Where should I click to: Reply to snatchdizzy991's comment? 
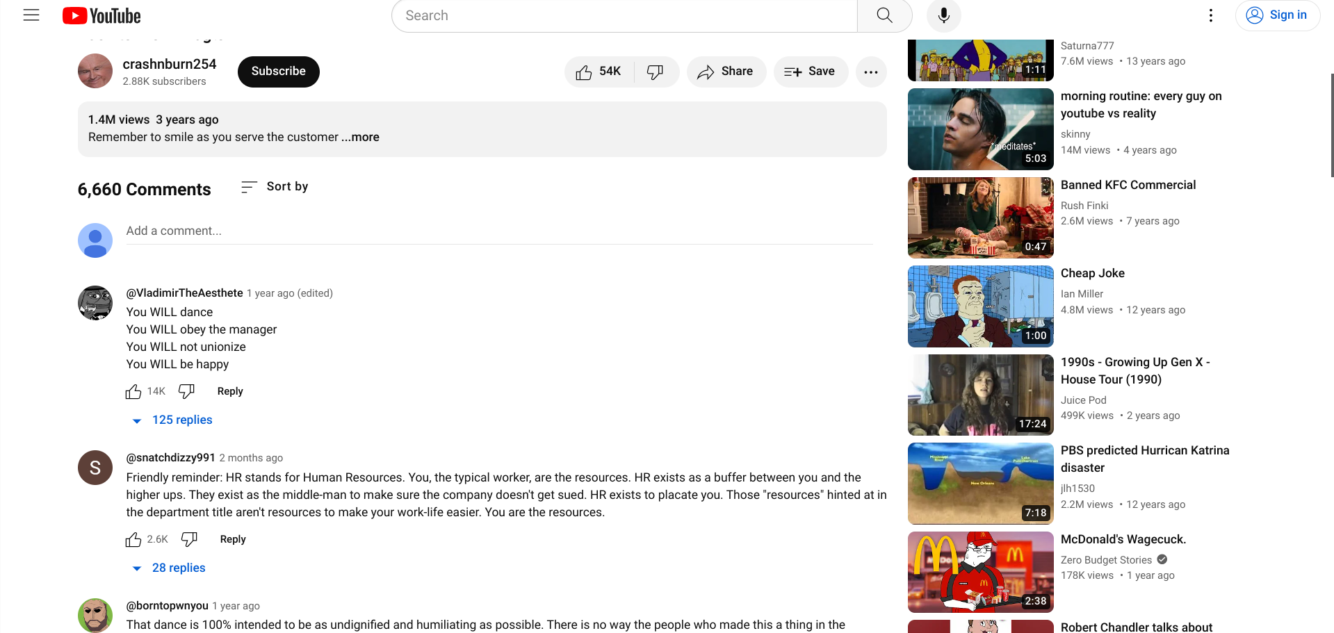point(233,539)
